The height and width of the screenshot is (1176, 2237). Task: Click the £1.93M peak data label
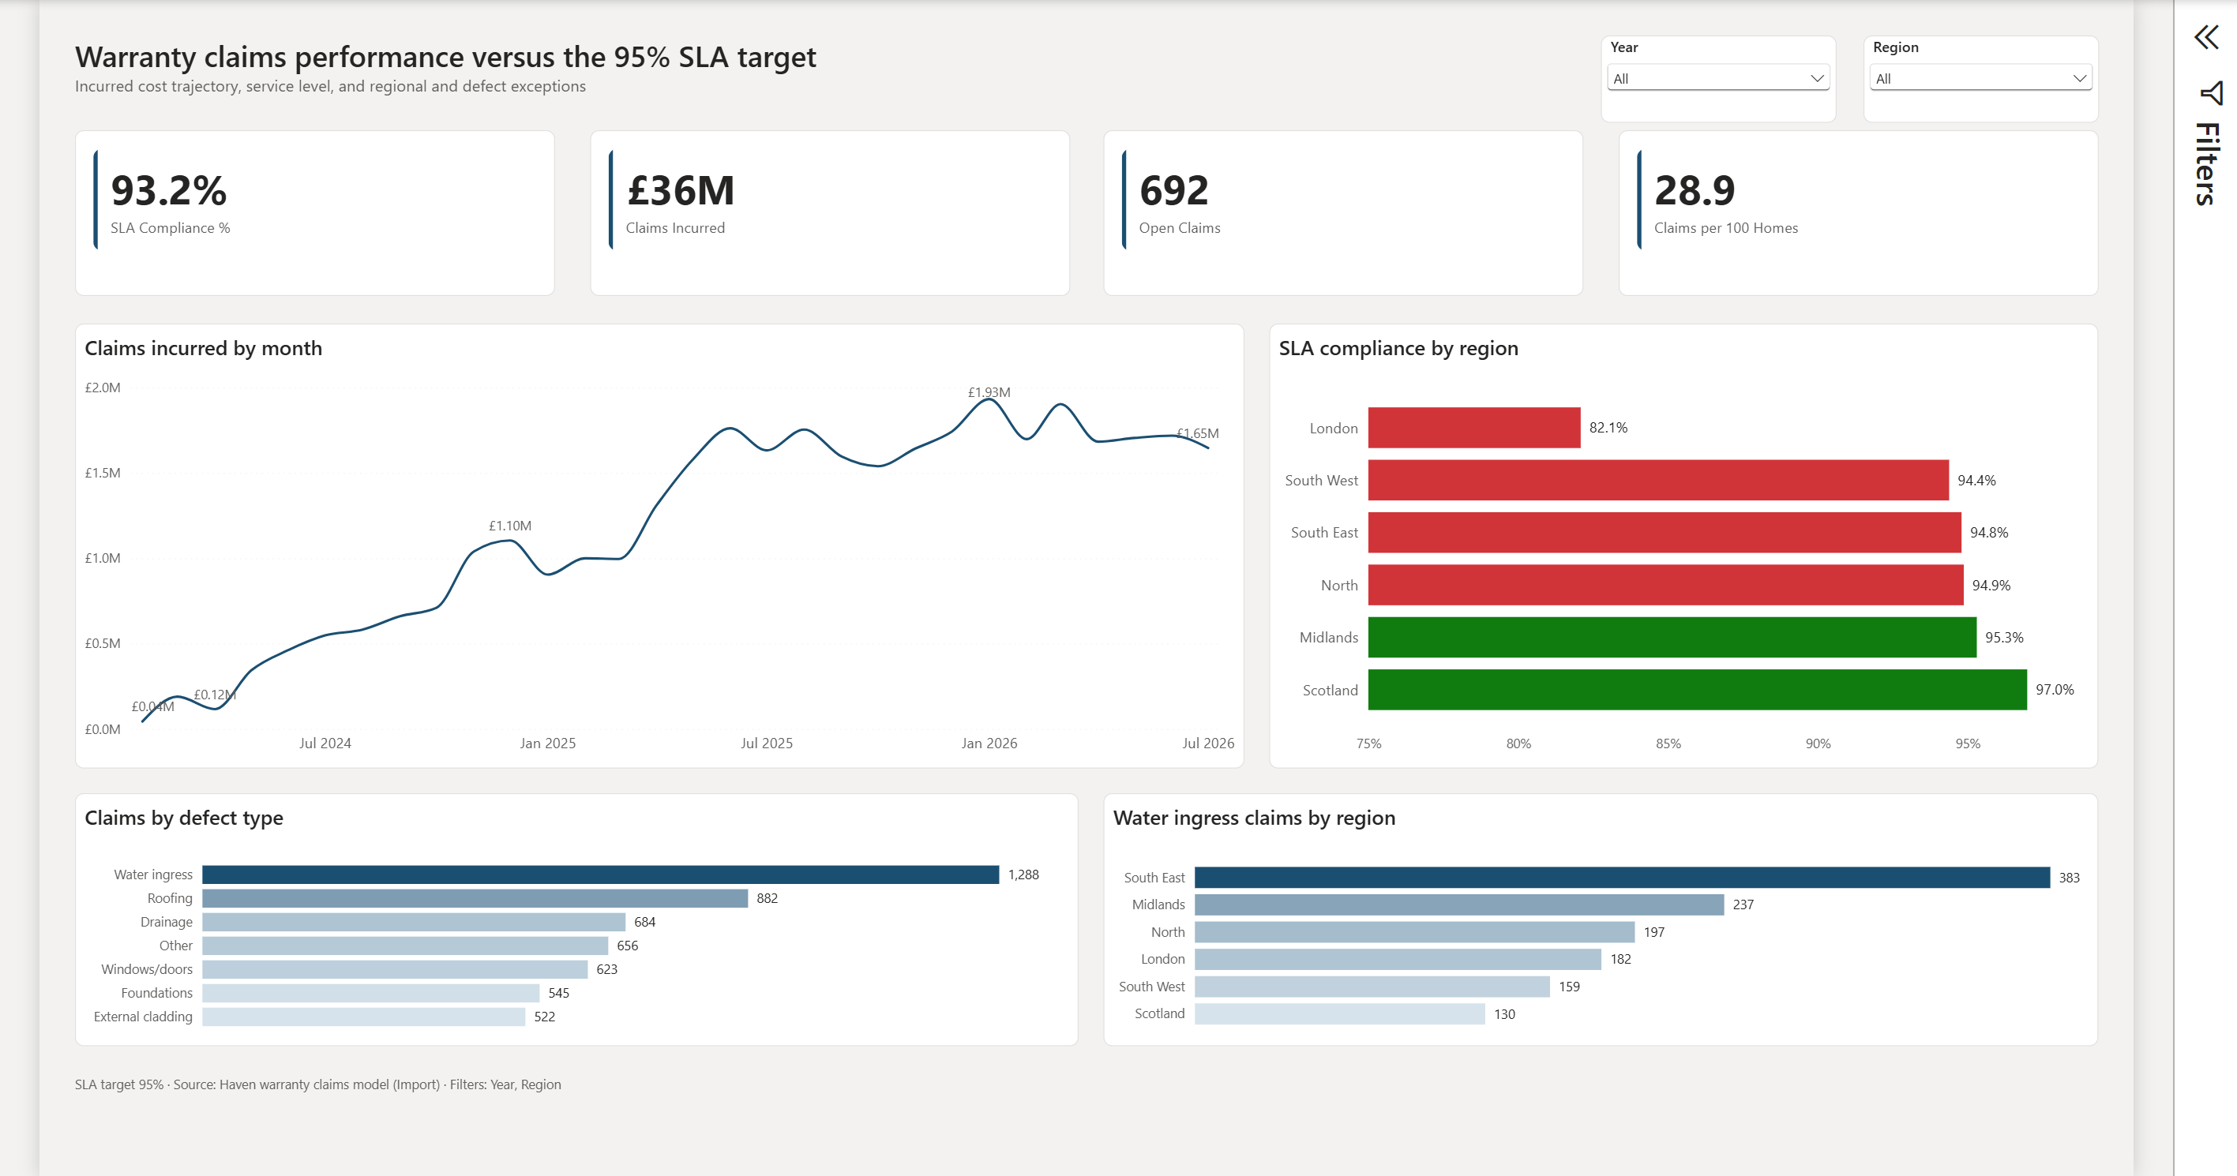tap(989, 392)
